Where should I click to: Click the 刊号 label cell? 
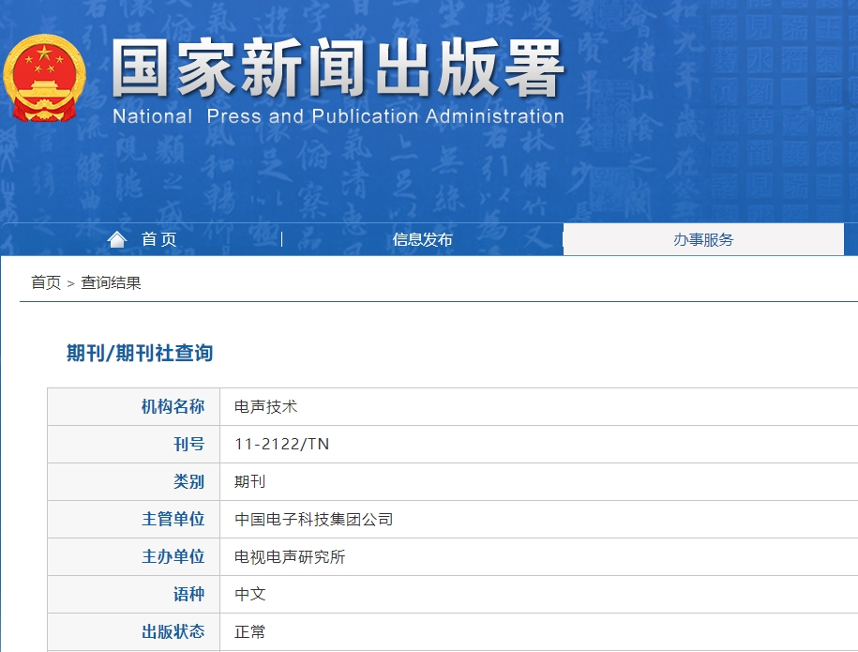[133, 444]
